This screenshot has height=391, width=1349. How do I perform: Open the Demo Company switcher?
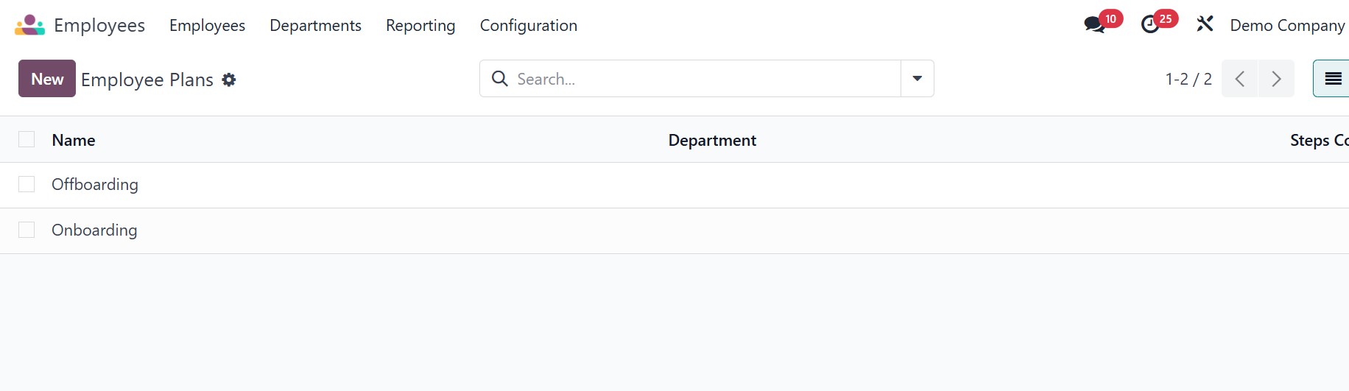pyautogui.click(x=1287, y=25)
